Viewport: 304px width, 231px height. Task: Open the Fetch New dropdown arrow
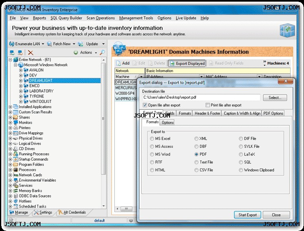click(74, 44)
